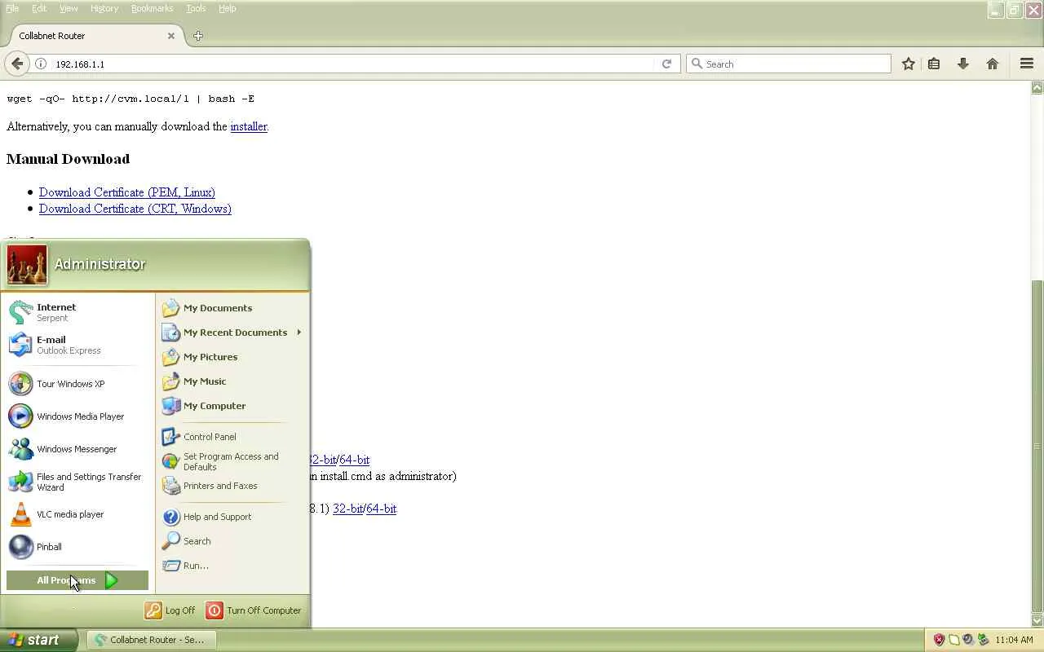
Task: Open Set Program Access and Defaults
Action: pos(232,461)
